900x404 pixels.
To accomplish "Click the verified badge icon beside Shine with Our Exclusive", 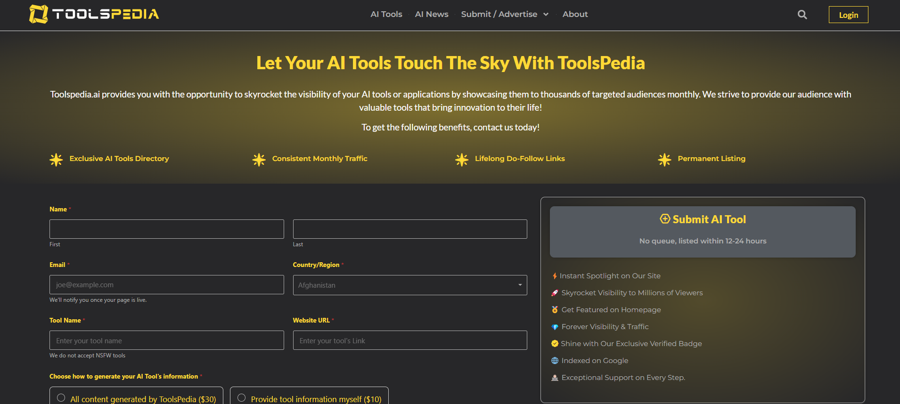I will (x=555, y=344).
